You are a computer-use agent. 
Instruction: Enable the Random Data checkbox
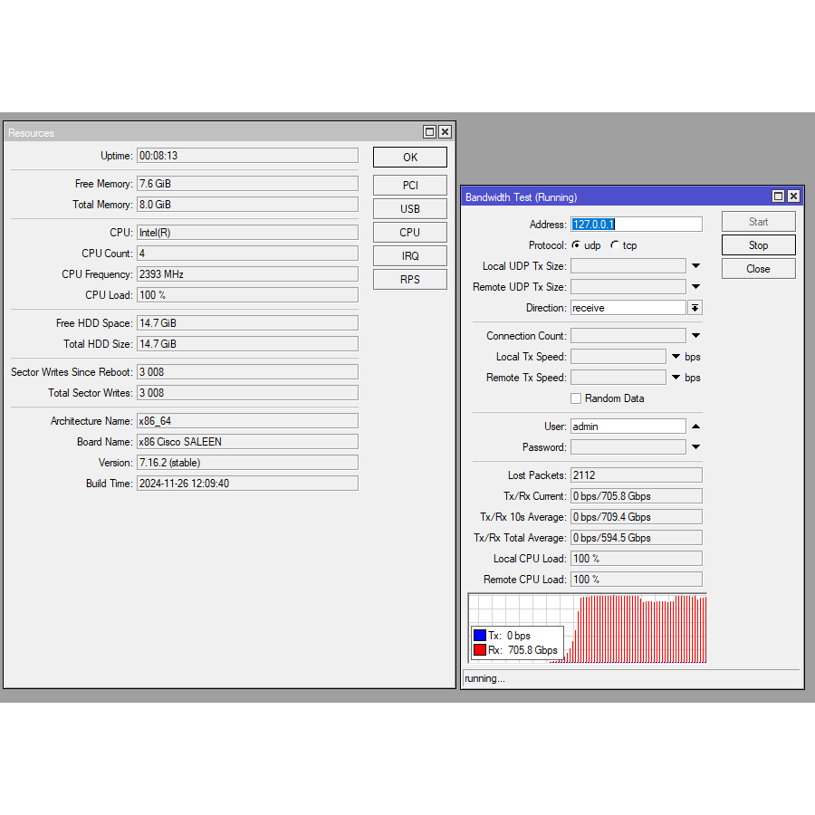pyautogui.click(x=576, y=398)
